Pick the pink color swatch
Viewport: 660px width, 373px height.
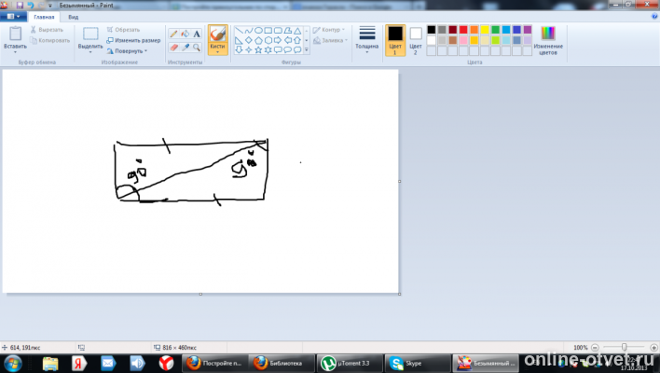point(463,40)
